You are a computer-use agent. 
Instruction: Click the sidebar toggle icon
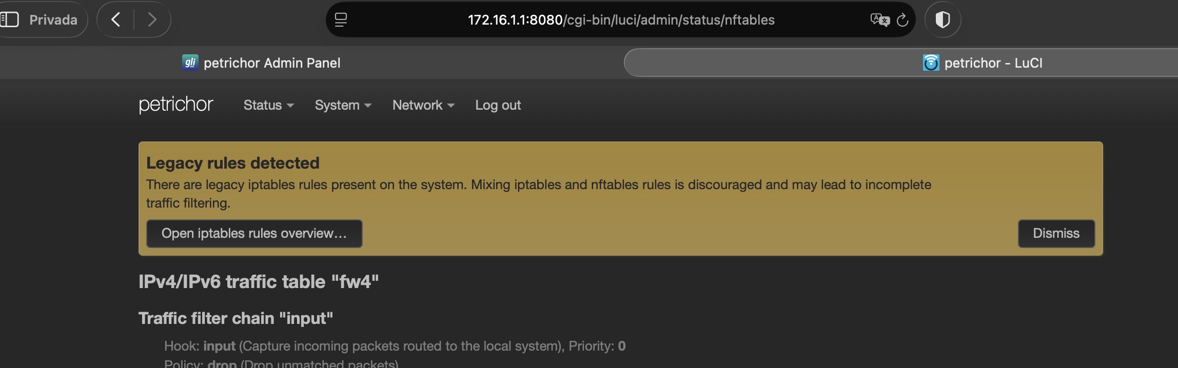9,19
